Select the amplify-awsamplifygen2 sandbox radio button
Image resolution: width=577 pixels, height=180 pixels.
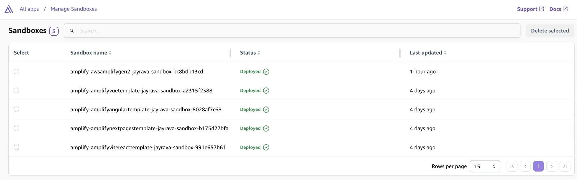pyautogui.click(x=17, y=72)
